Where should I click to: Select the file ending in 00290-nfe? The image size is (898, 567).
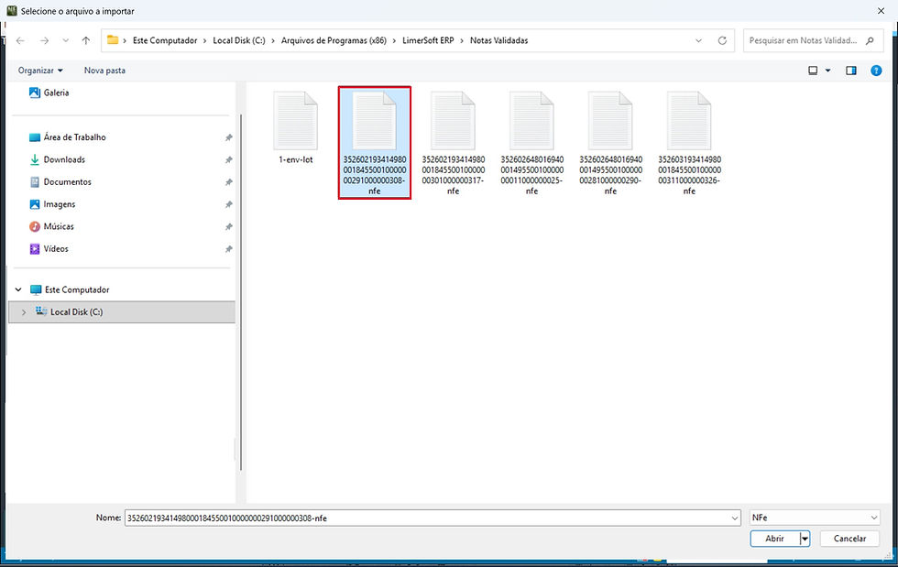coord(610,143)
